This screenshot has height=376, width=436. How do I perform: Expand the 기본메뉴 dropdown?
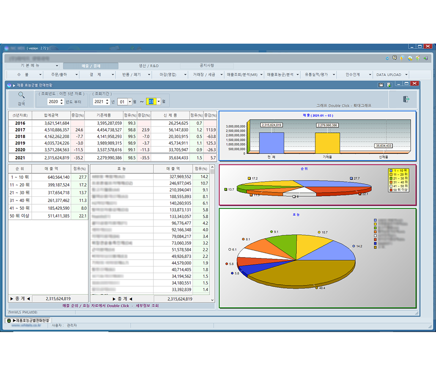pyautogui.click(x=57, y=66)
